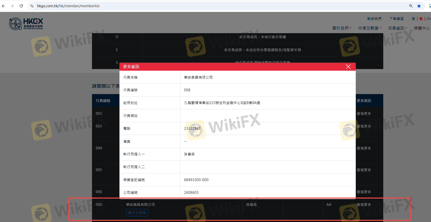Click the zoom magnifier icon in address bar
Screen dimensions: 431x222
(411, 6)
